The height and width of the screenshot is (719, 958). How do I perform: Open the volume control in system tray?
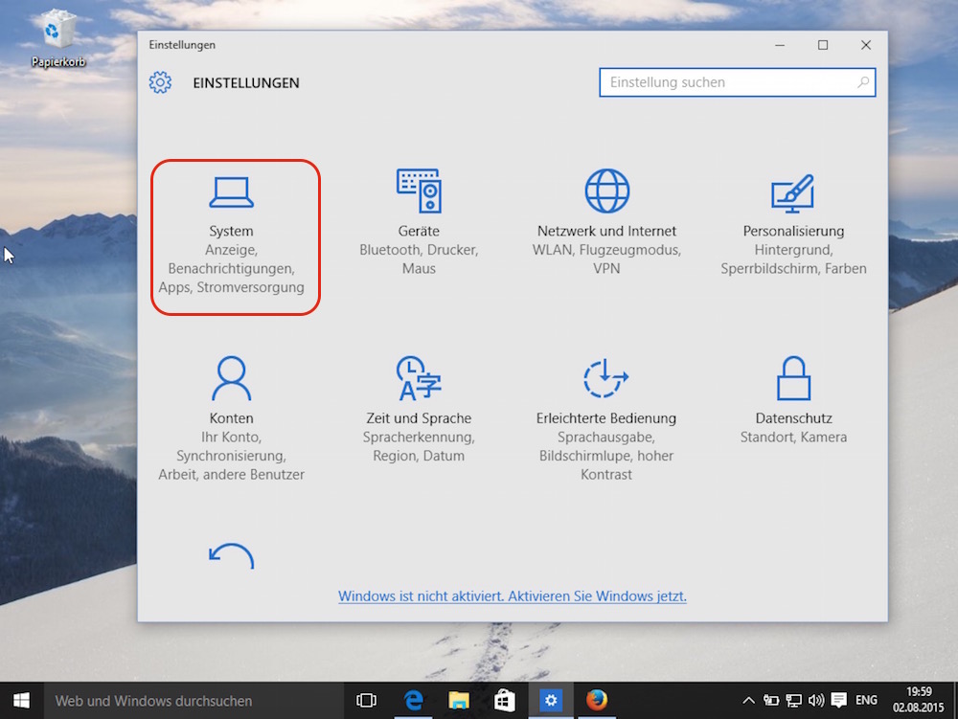click(x=816, y=701)
